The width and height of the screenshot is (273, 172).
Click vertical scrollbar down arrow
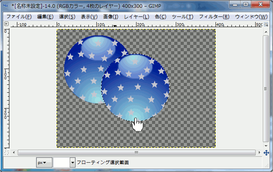[266, 146]
